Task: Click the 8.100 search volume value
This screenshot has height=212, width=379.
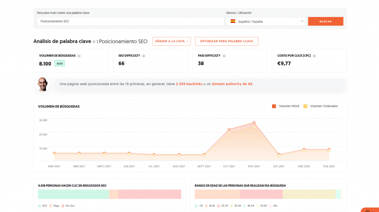Action: point(45,64)
